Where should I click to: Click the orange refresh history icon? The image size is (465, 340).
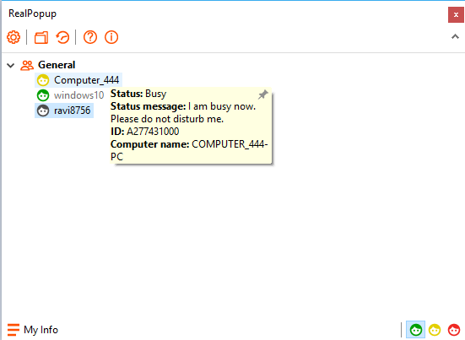(x=62, y=37)
